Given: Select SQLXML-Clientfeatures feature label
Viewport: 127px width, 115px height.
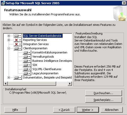Looking at the screenshot, I should tap(47, 69).
